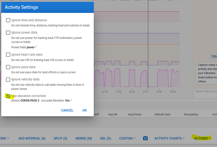Expand the ACTIVITY CHARTS dropdown
This screenshot has height=147, width=217.
click(170, 138)
